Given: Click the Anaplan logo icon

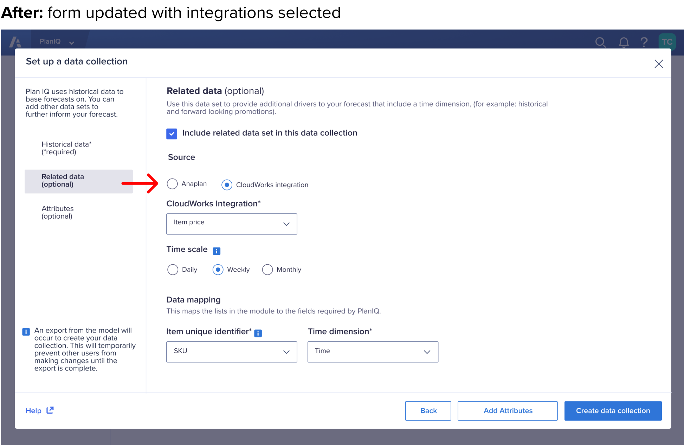Looking at the screenshot, I should click(15, 42).
